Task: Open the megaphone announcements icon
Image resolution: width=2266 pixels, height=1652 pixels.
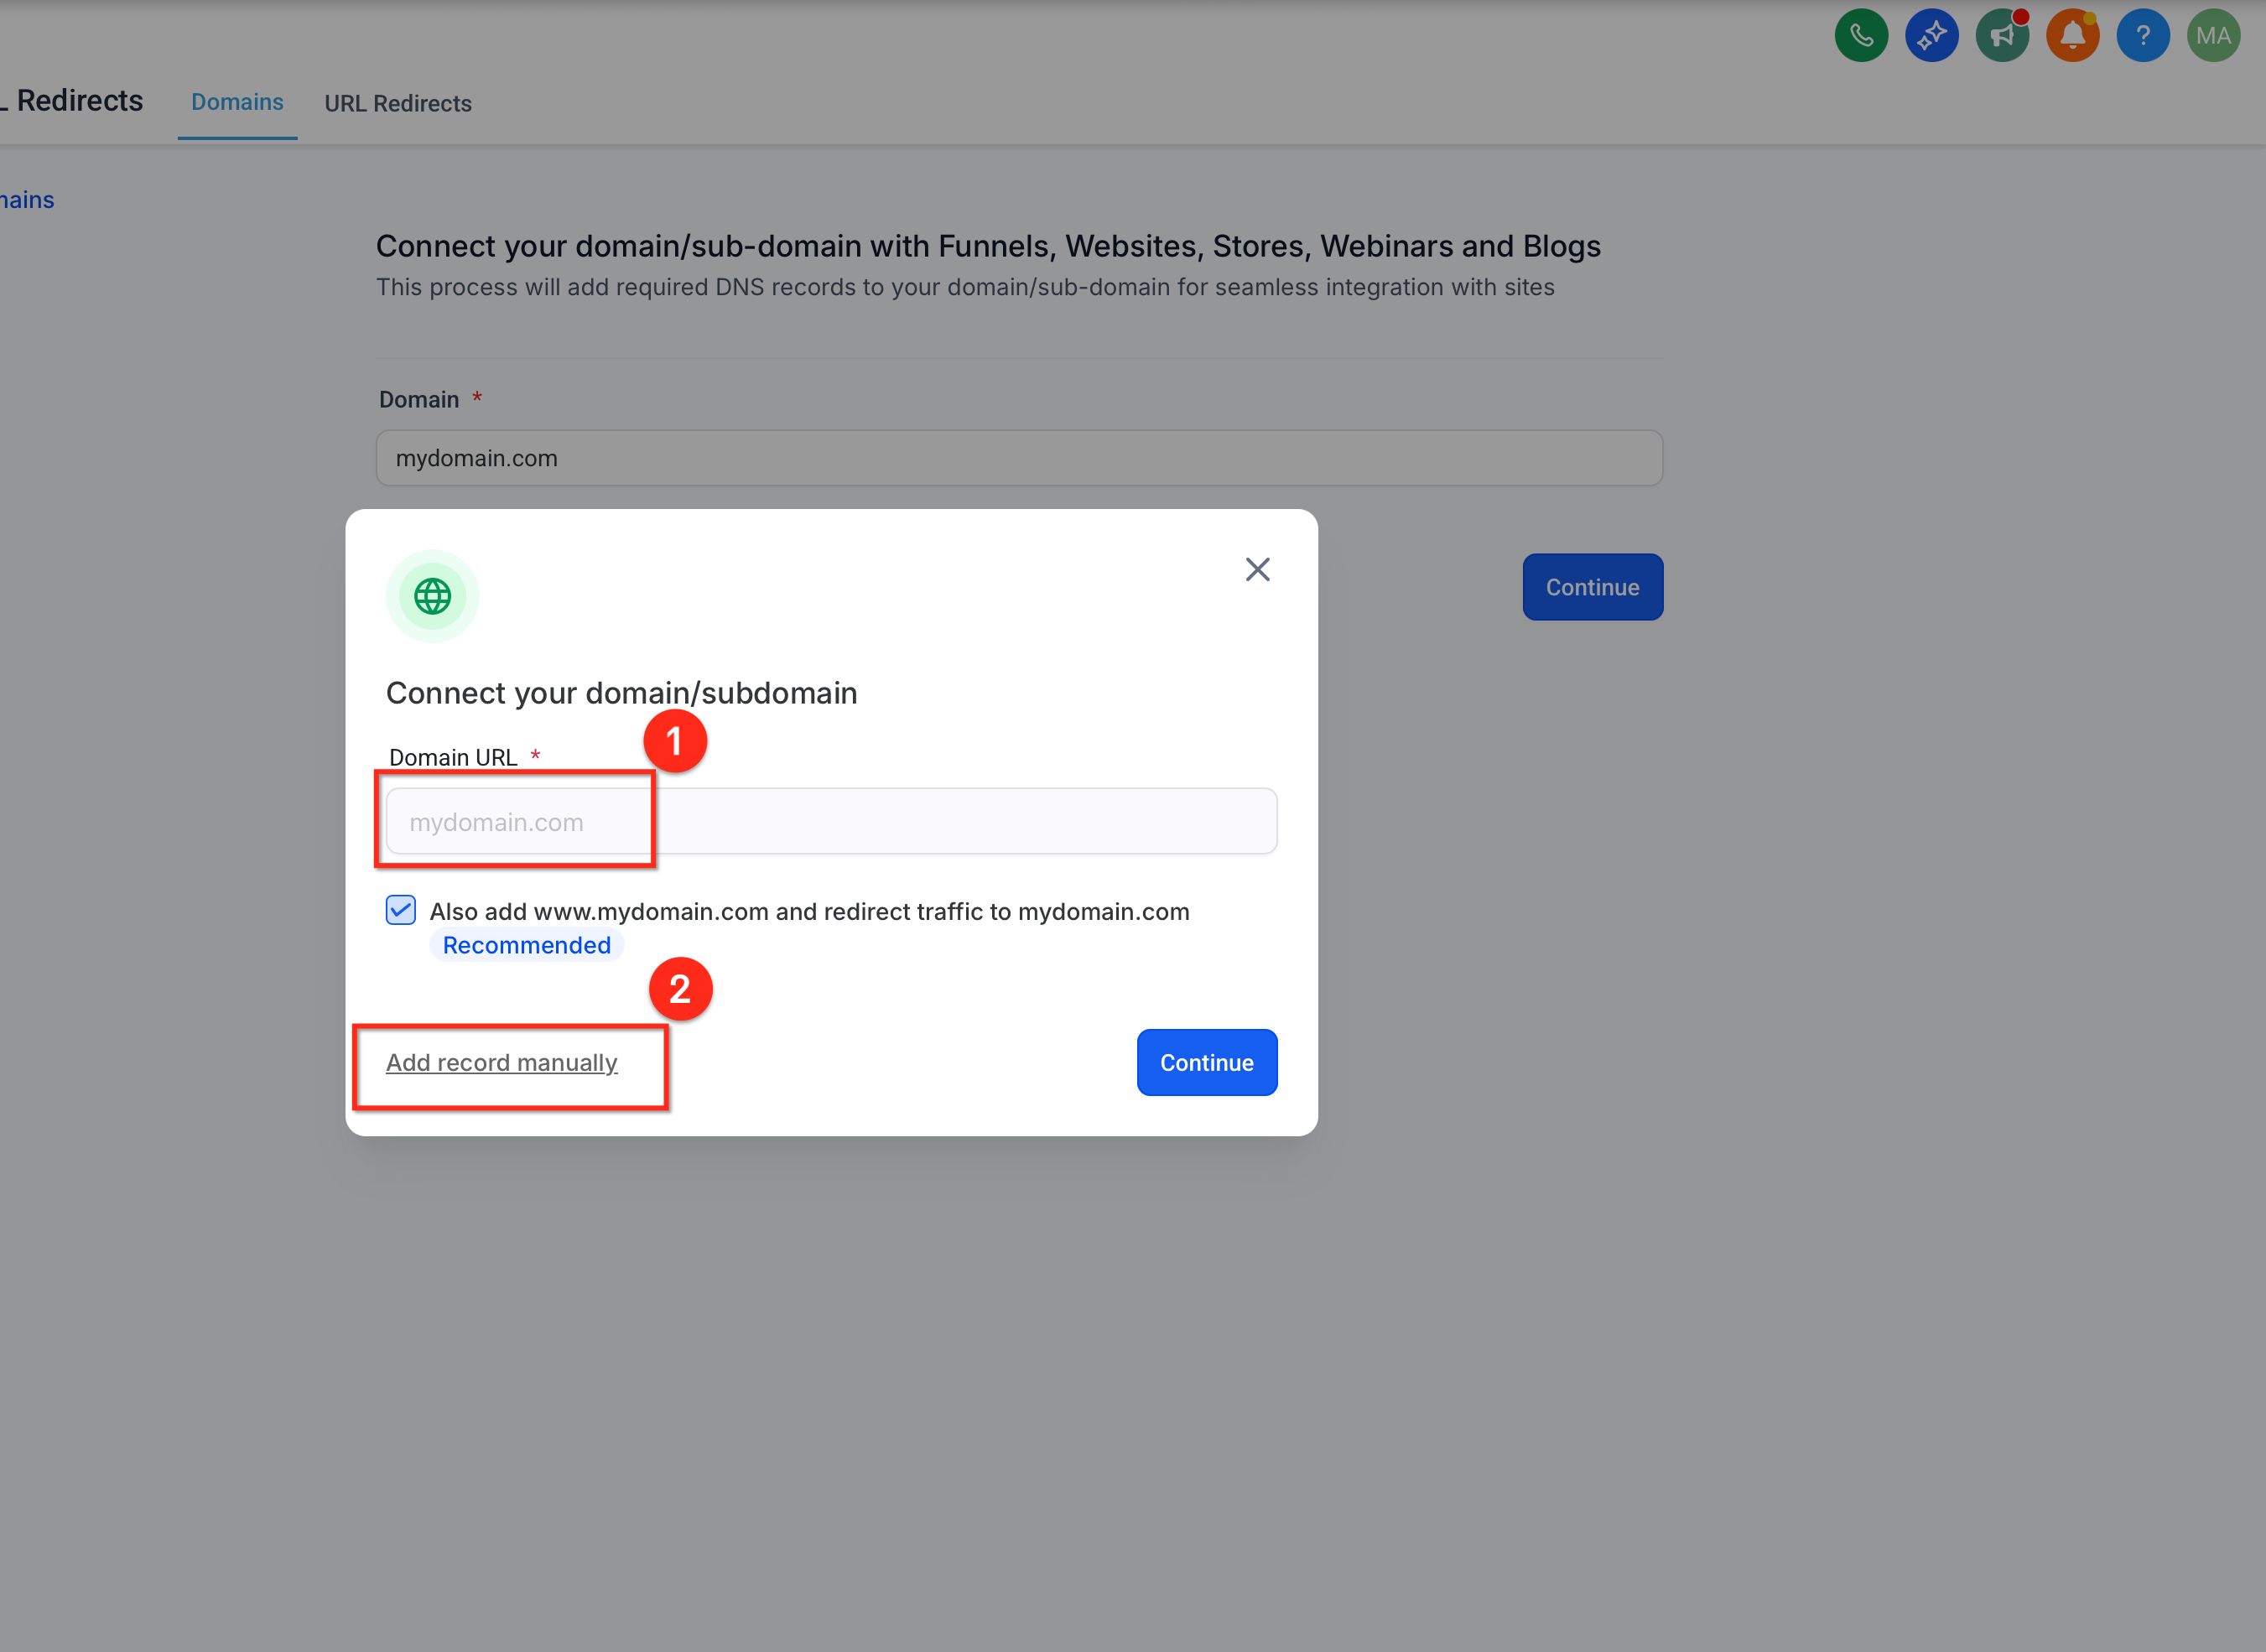Action: click(2002, 36)
